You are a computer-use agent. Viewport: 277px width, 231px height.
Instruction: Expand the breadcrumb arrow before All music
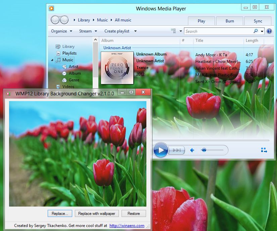click(x=111, y=20)
